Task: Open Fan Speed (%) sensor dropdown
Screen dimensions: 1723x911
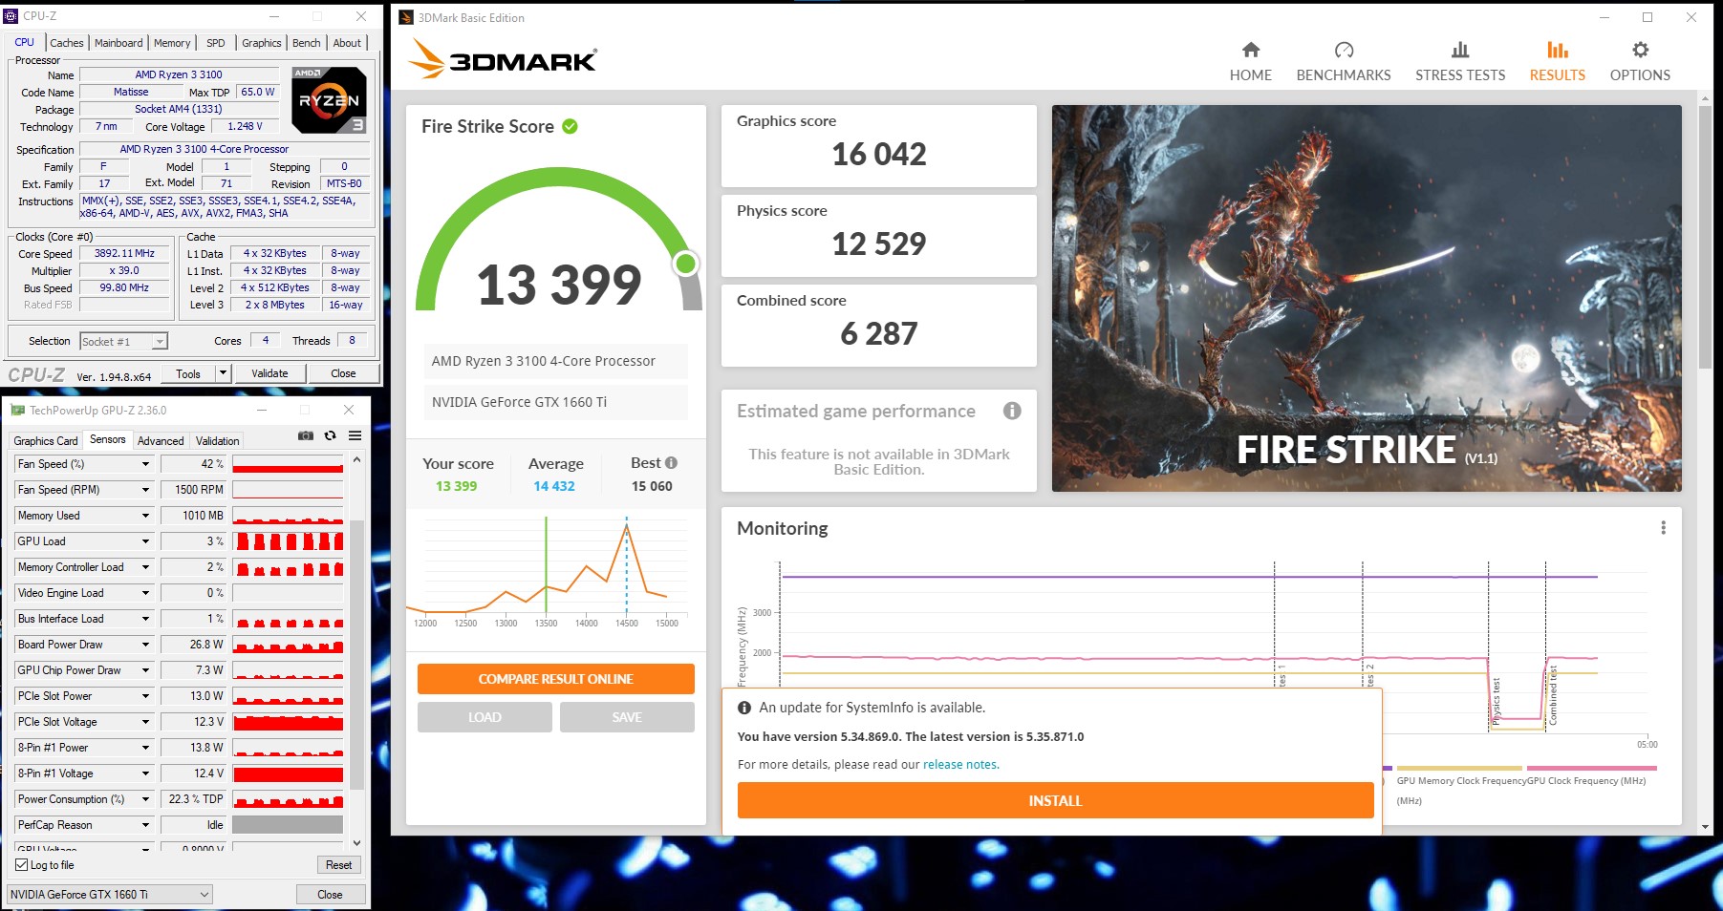Action: tap(145, 464)
